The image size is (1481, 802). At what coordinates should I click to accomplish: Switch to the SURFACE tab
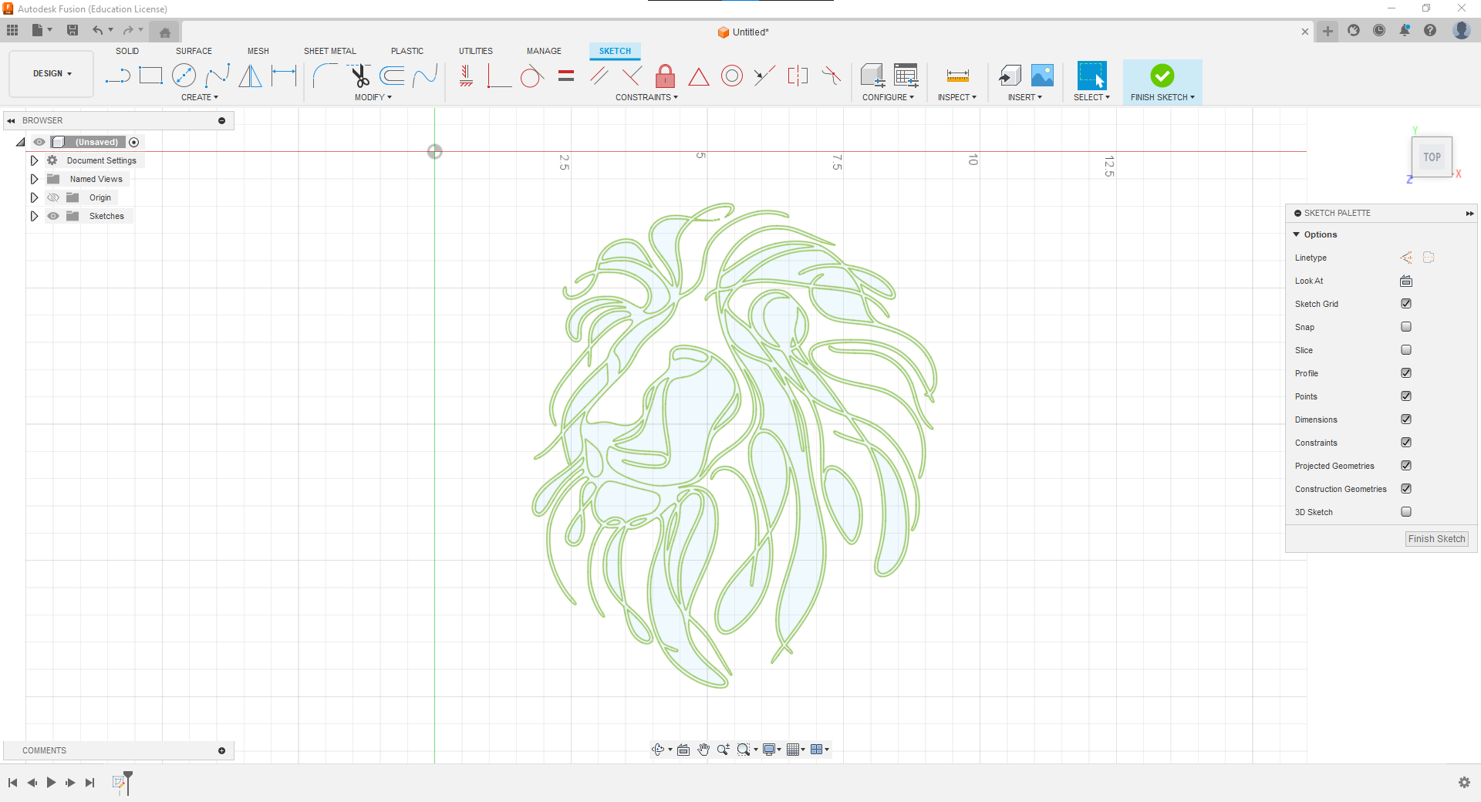point(194,51)
